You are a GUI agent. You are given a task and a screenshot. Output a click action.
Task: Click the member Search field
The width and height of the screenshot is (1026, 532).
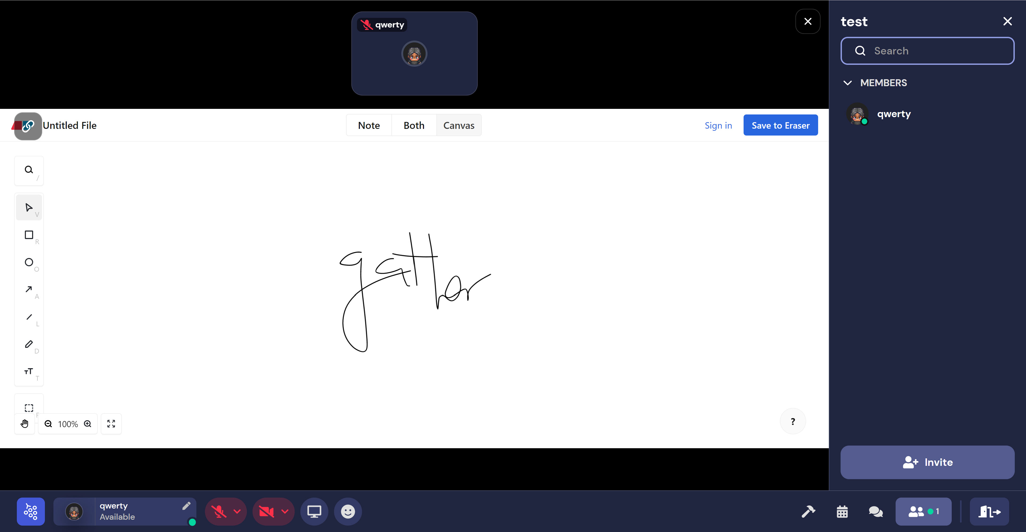click(928, 51)
